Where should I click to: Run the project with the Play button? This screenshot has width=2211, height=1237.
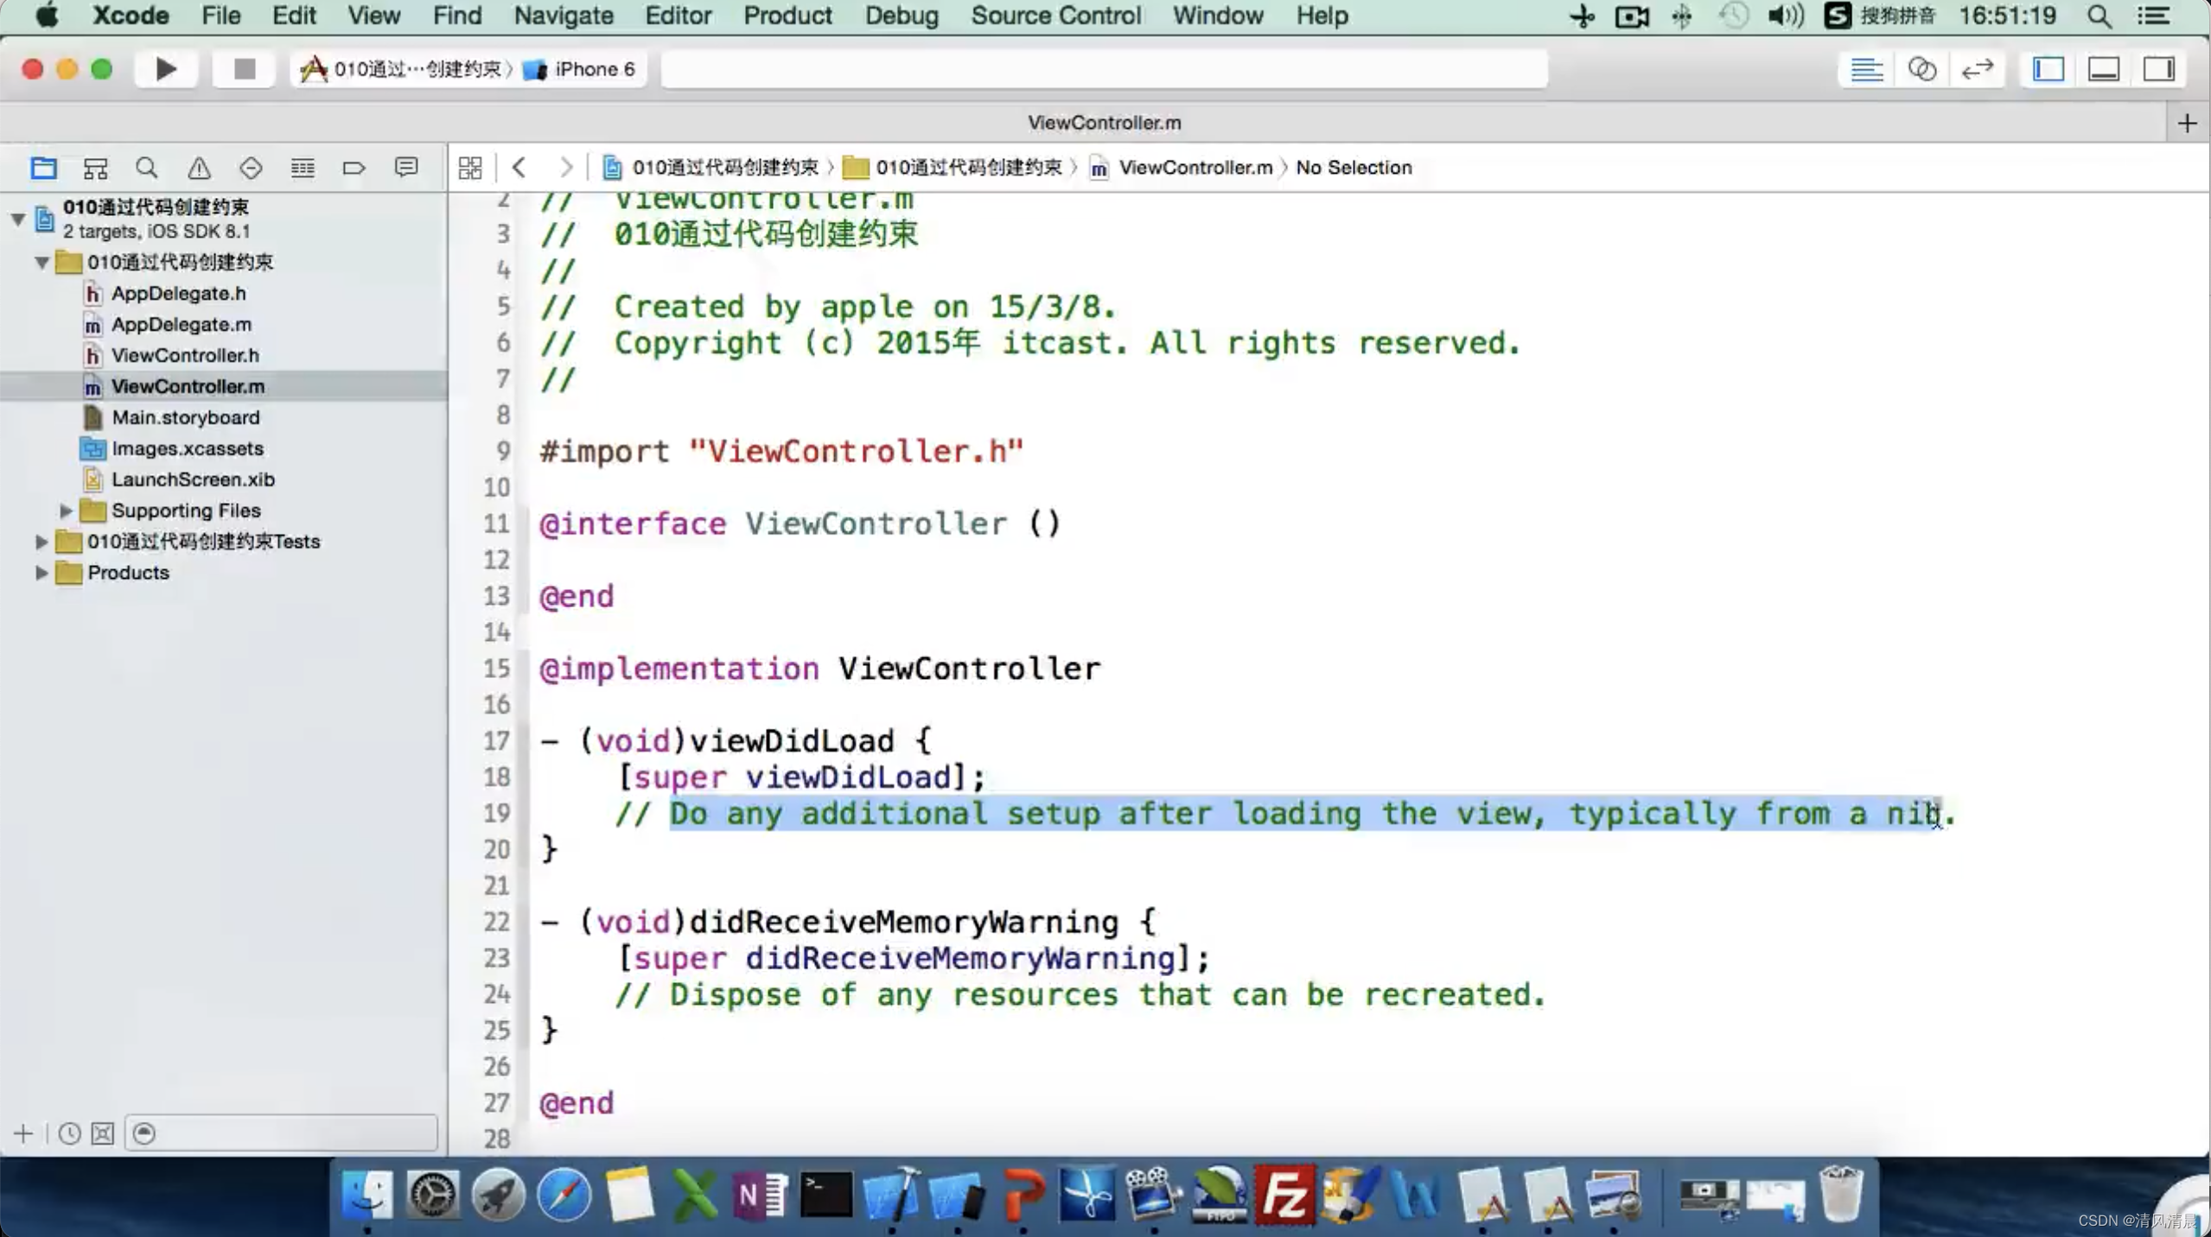pos(165,69)
